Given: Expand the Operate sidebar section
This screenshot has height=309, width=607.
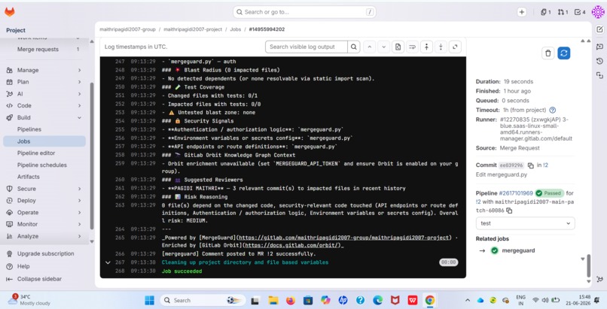Looking at the screenshot, I should click(44, 213).
